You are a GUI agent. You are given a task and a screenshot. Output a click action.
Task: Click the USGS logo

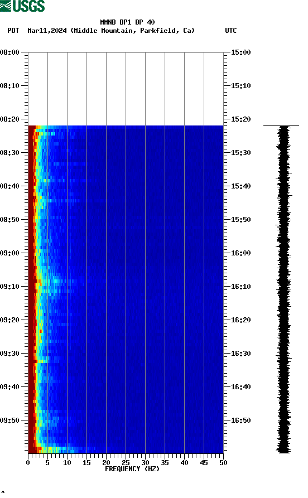click(22, 6)
